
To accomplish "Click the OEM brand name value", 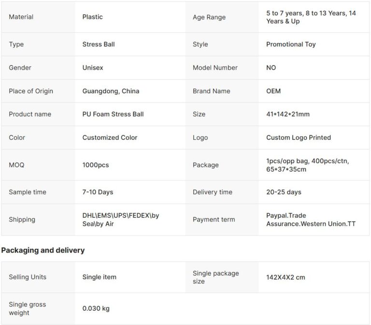I will [273, 91].
